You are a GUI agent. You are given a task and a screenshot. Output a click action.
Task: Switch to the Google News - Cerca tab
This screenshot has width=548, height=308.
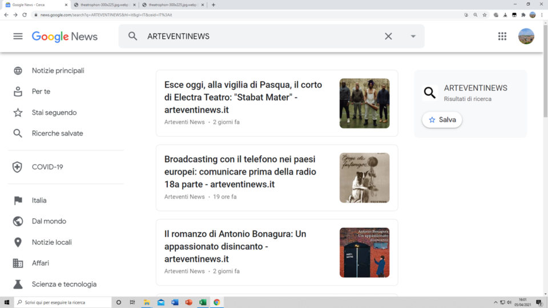(35, 5)
